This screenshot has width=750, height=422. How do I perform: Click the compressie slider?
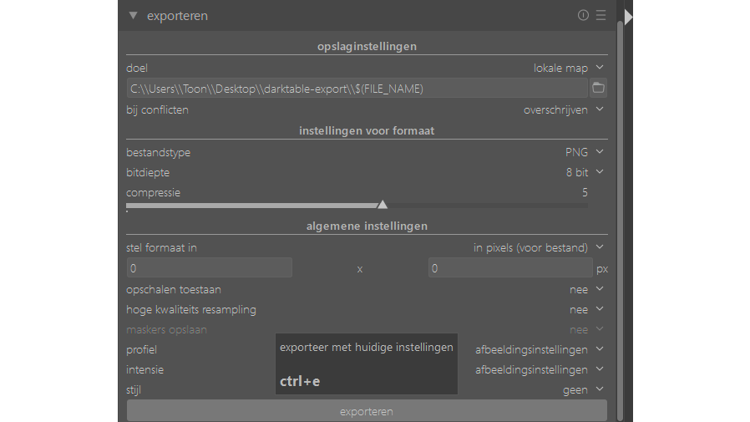point(357,205)
